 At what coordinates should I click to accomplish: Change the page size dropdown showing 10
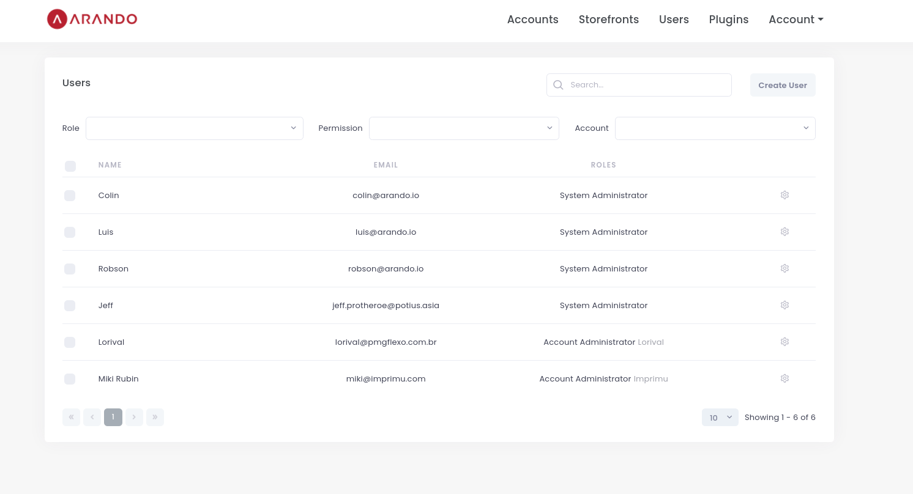click(720, 418)
